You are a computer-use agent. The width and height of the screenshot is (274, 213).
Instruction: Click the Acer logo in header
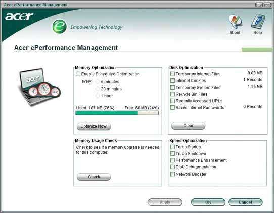[x=19, y=17]
